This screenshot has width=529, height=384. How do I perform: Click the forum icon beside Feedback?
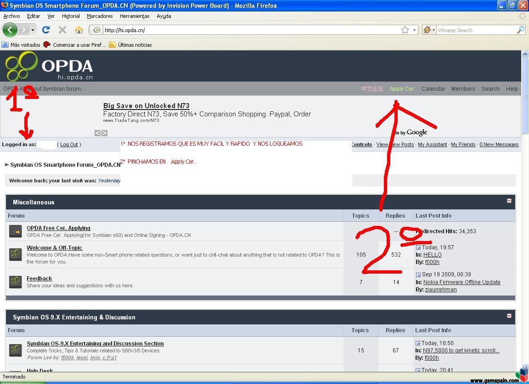coord(16,281)
